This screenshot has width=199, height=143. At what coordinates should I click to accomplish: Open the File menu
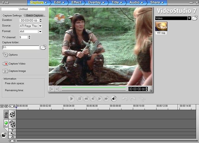pyautogui.click(x=5, y=2)
